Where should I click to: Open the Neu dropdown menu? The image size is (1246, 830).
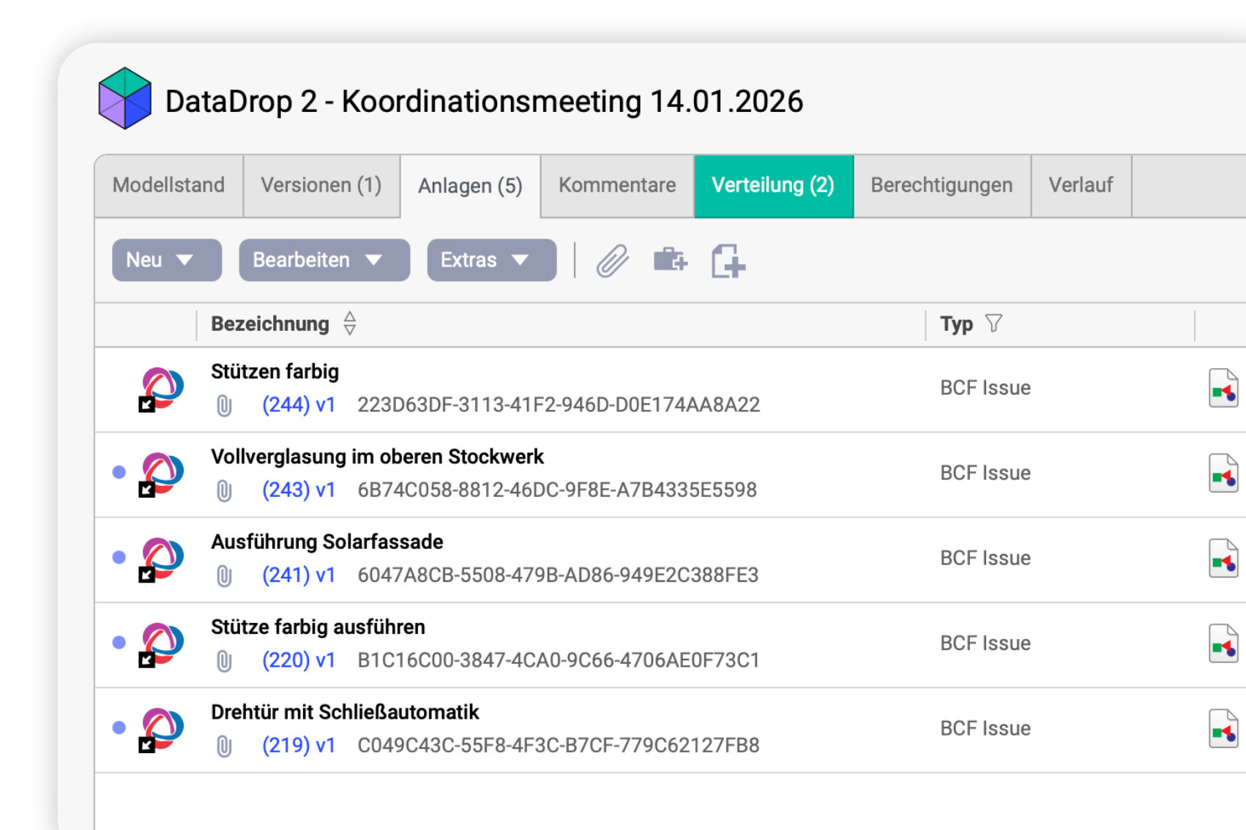pyautogui.click(x=167, y=260)
